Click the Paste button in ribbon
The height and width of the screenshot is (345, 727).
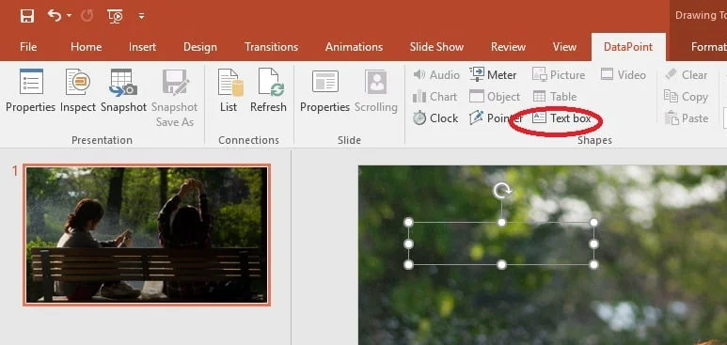(687, 118)
